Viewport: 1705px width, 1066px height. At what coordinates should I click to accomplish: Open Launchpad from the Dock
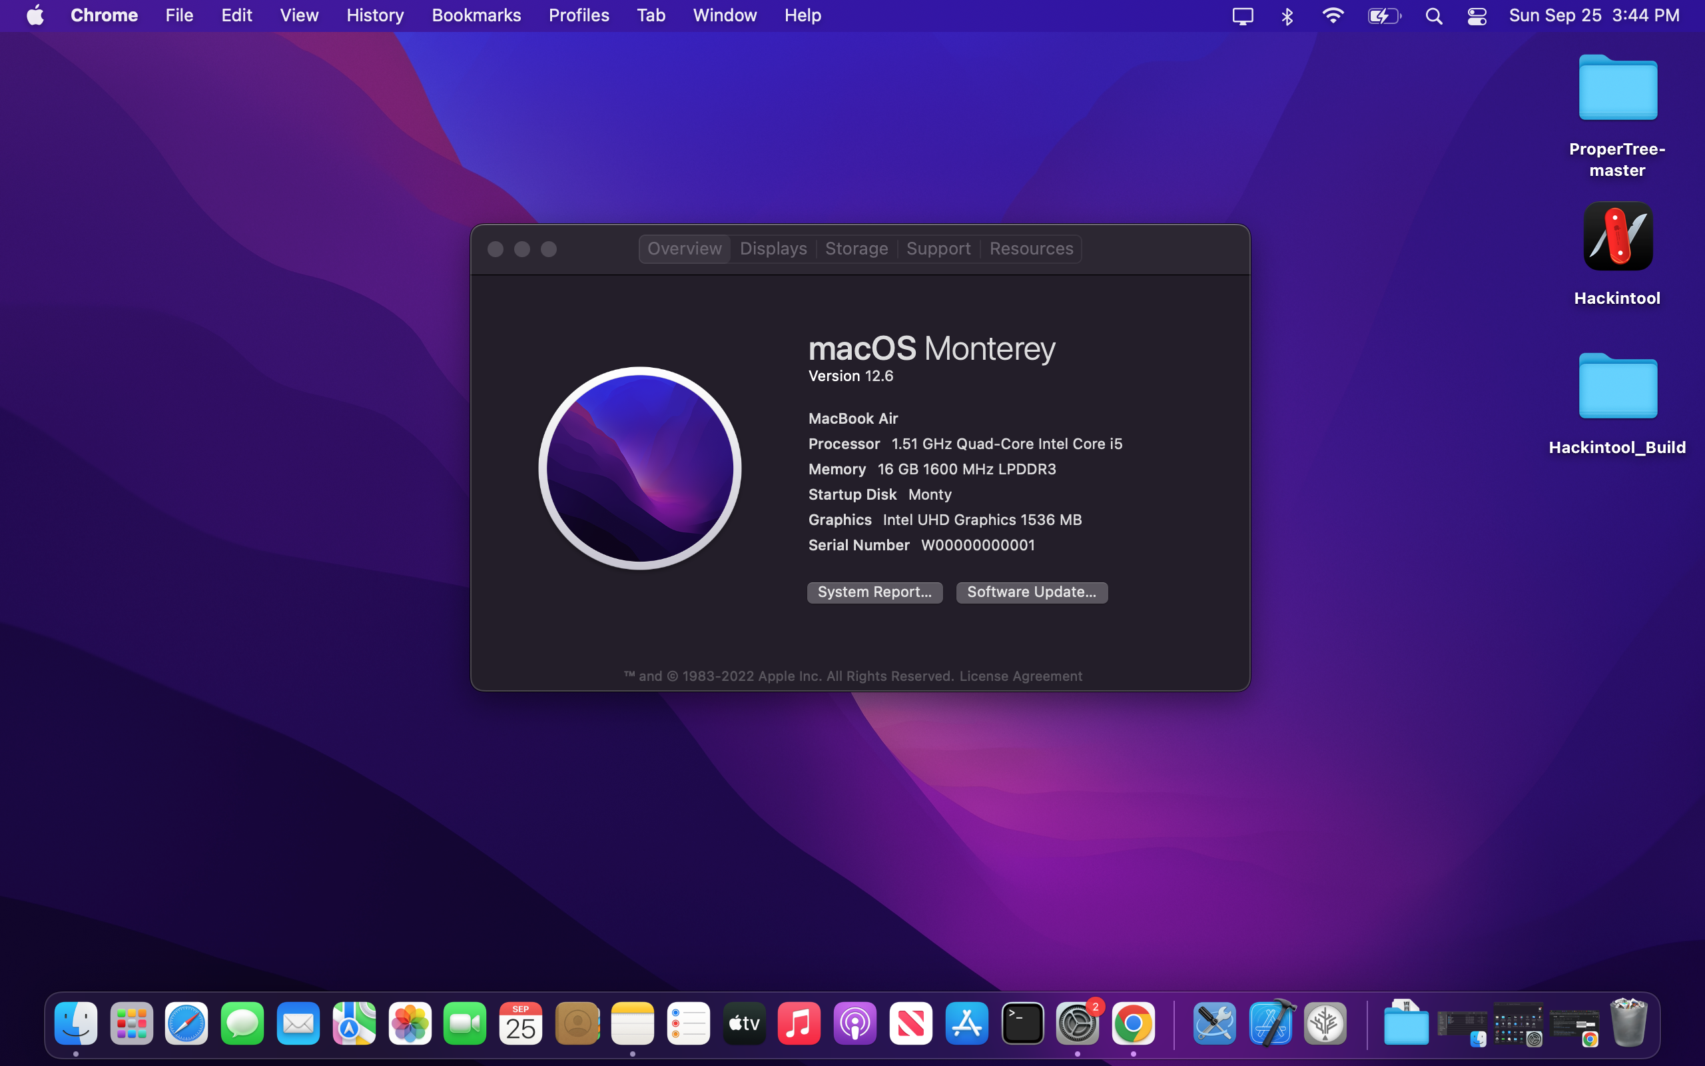pos(131,1023)
